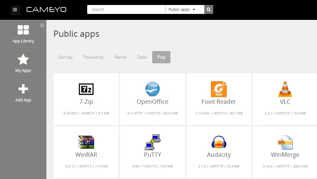Open the Foxit Reader PDF icon
The image size is (317, 179).
[219, 89]
